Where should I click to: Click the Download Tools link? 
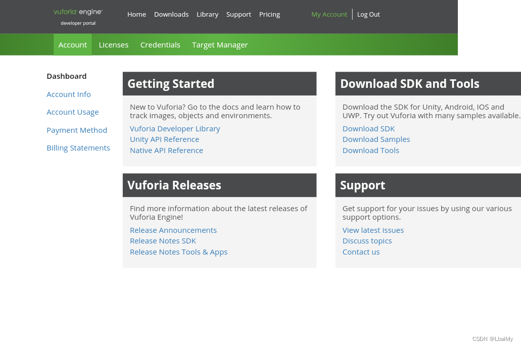(x=371, y=151)
